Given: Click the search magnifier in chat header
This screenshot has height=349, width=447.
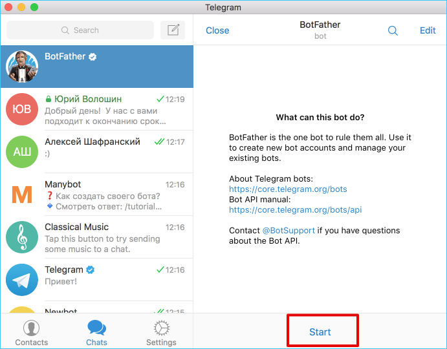Looking at the screenshot, I should (393, 30).
